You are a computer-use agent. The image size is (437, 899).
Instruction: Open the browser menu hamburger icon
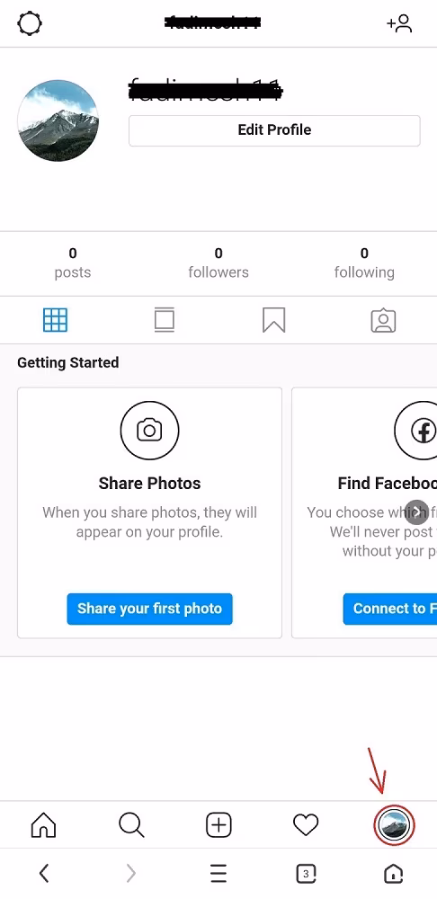pos(218,874)
